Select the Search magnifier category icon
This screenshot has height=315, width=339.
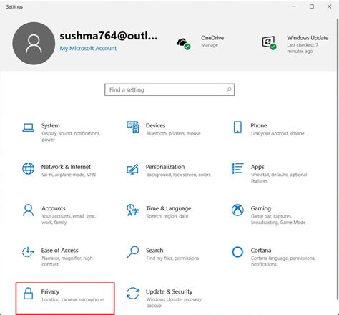[133, 252]
